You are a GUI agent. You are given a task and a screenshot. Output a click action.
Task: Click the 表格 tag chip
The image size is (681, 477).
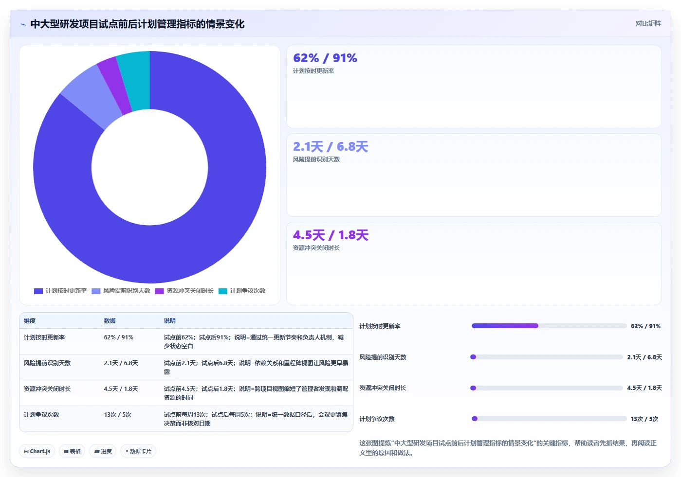pyautogui.click(x=72, y=451)
